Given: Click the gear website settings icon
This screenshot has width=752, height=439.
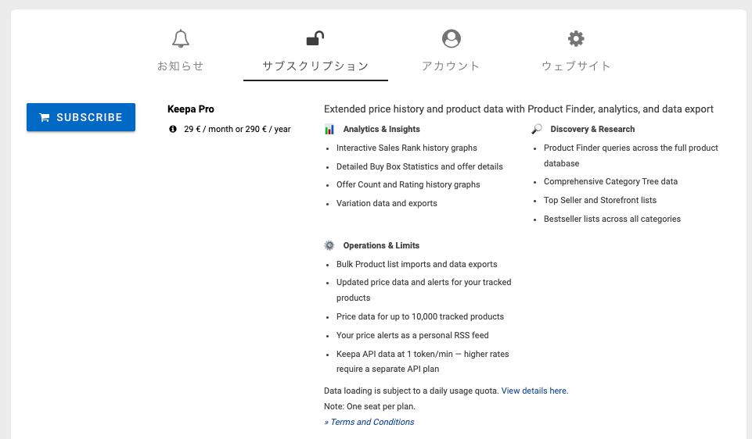Looking at the screenshot, I should [x=576, y=38].
